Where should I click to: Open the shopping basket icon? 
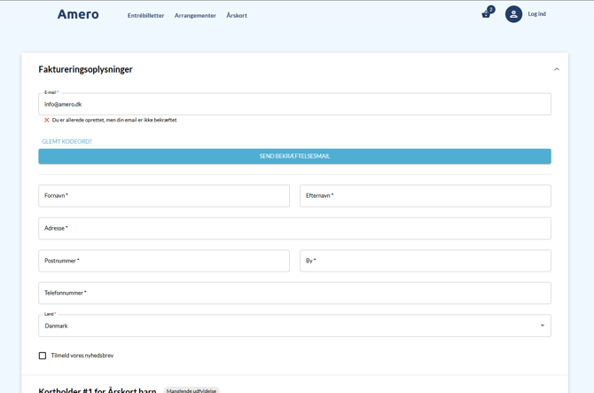(486, 14)
